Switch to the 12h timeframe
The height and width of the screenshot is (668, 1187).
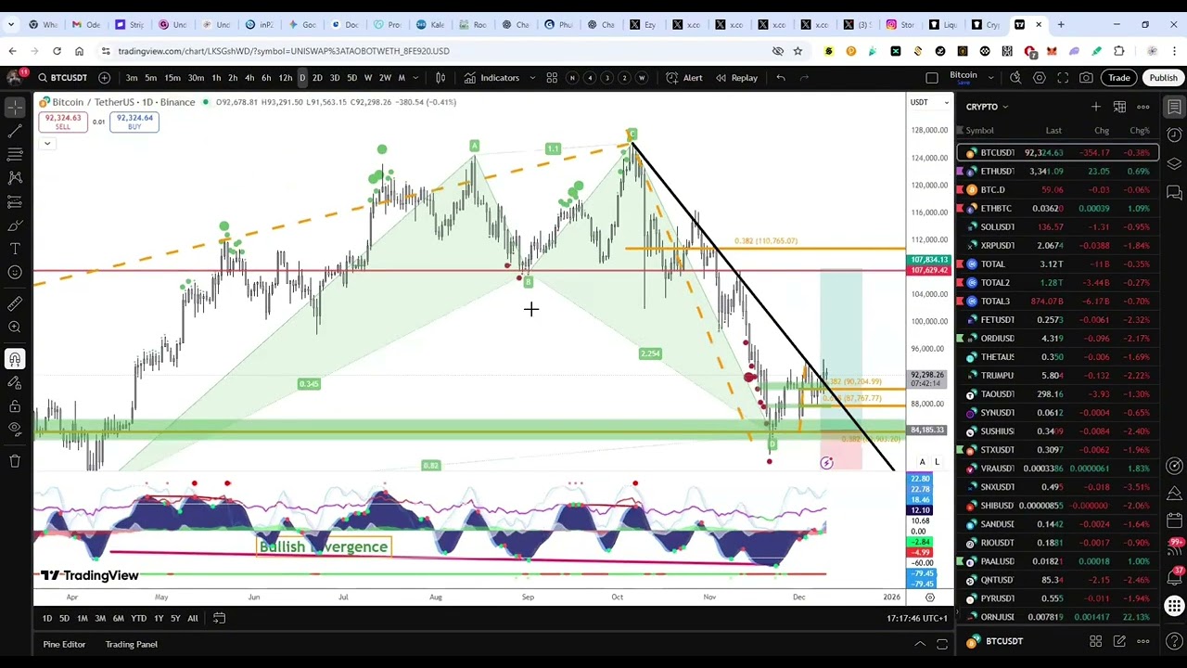(x=286, y=78)
